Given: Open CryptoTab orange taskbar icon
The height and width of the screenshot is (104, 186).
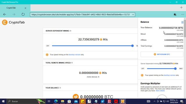Looking at the screenshot, I should [123, 101].
